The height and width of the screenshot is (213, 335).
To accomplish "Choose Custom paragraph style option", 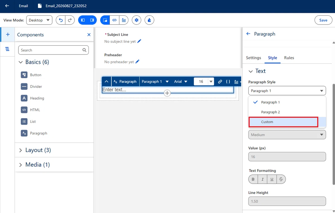I will click(287, 122).
